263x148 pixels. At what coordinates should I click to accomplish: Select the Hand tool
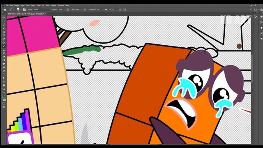click(4, 85)
